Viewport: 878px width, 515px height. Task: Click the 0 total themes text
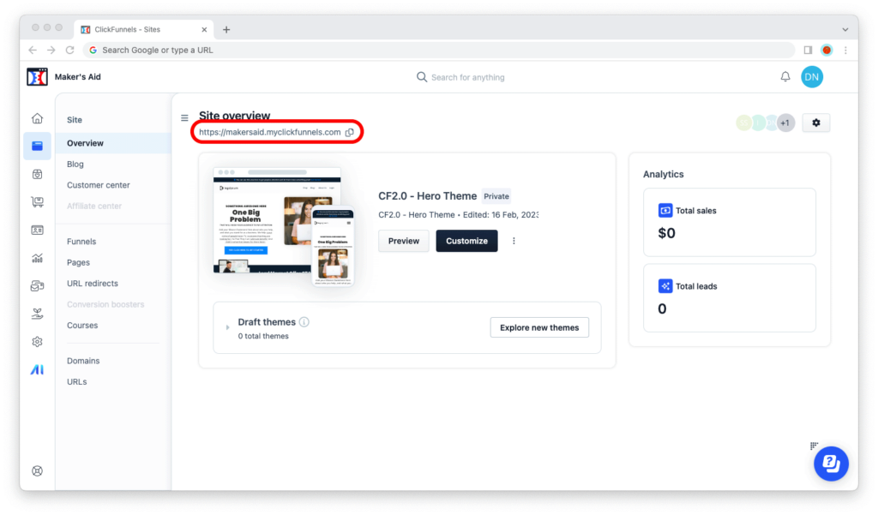click(263, 336)
